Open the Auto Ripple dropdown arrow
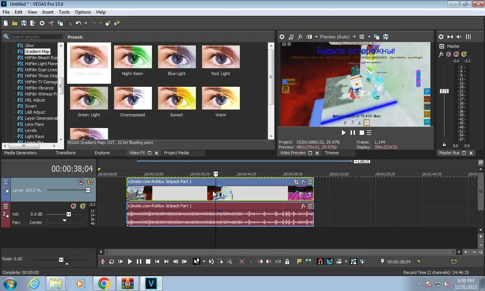485x291 pixels. 346,261
